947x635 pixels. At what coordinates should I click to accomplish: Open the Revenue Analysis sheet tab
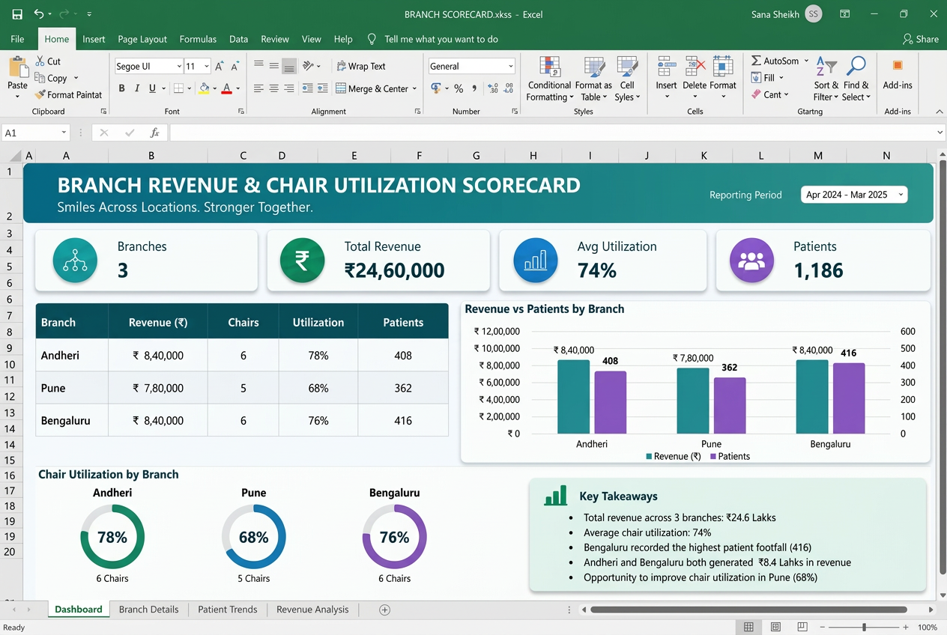pyautogui.click(x=312, y=610)
